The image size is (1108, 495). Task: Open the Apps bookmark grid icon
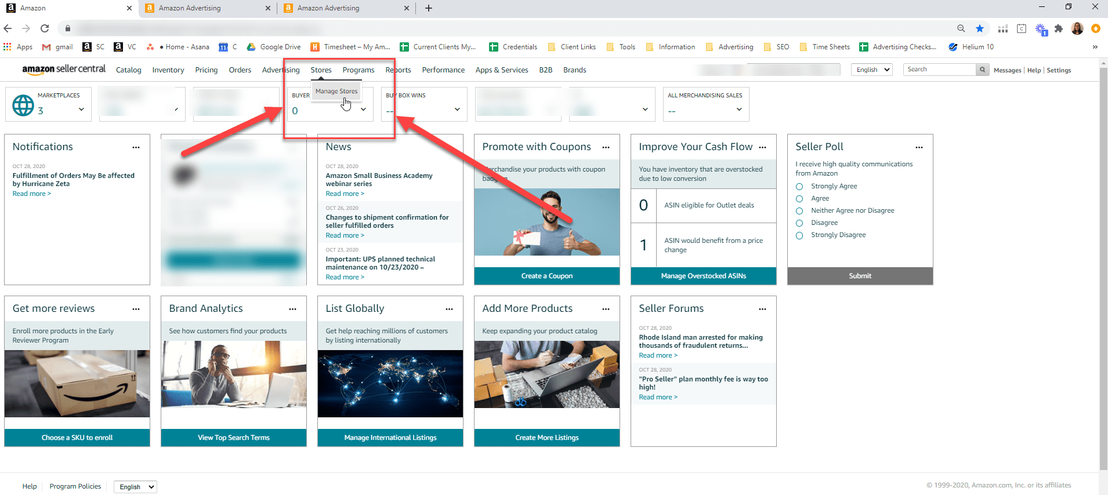point(8,47)
